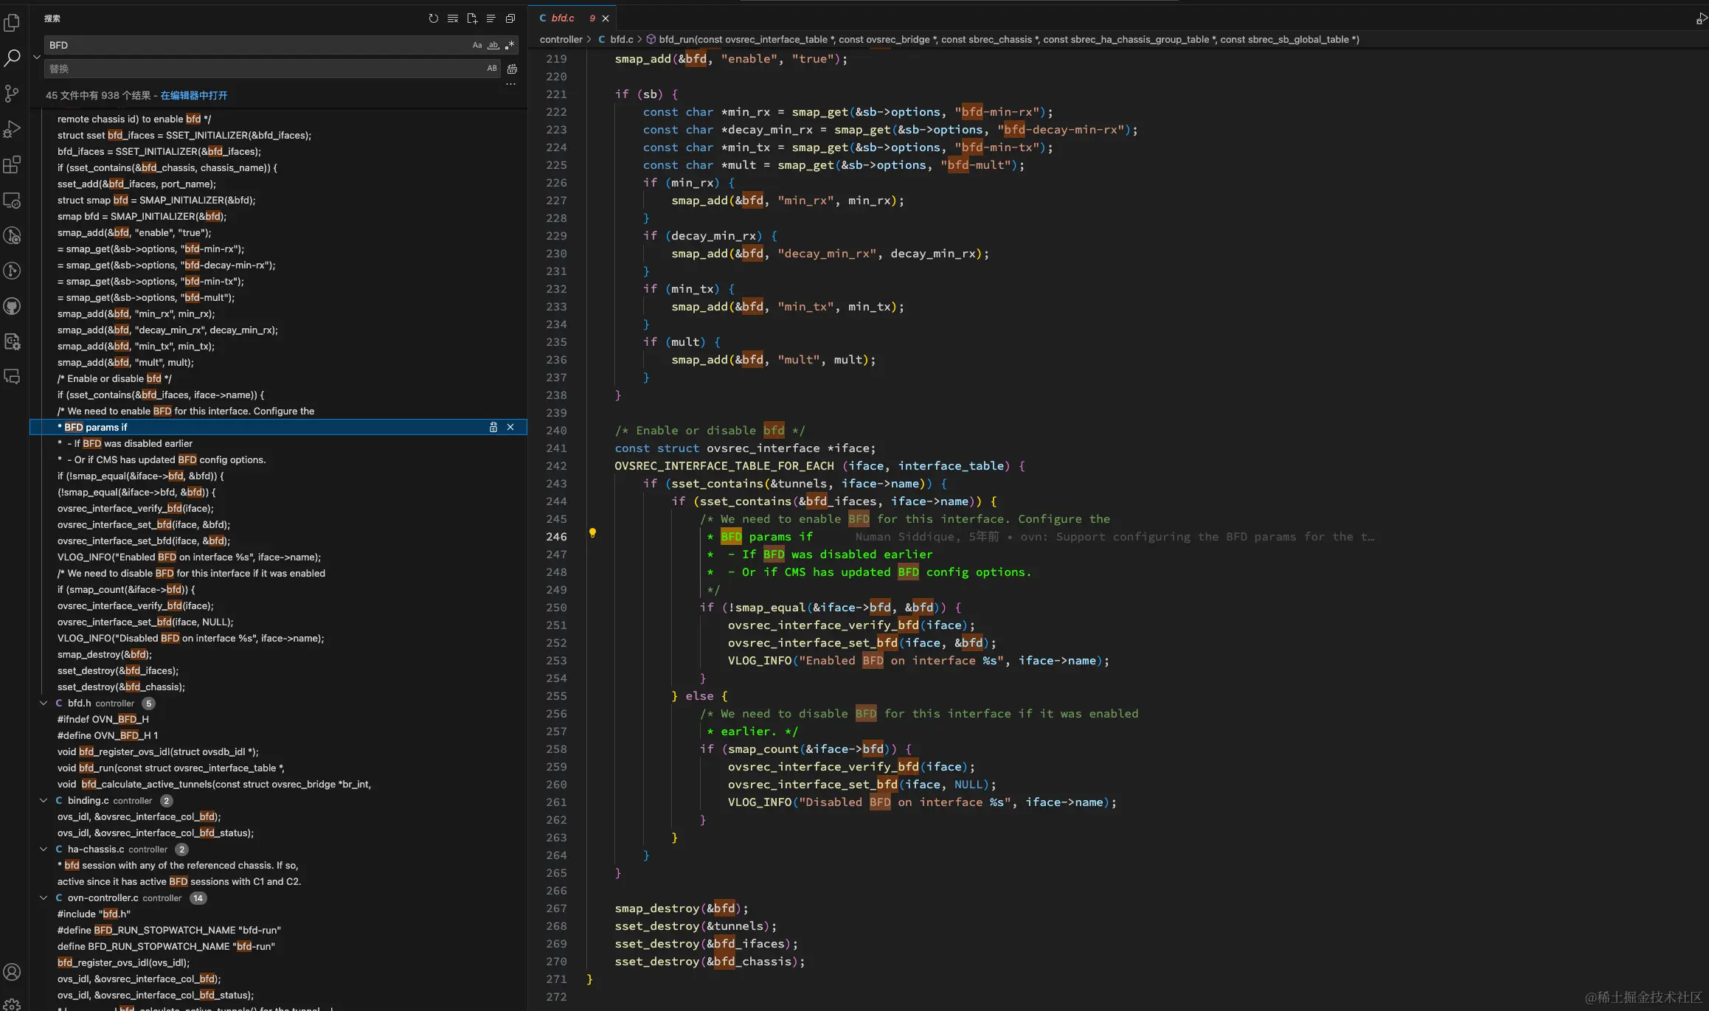Toggle Use Regular Expression in the search box
The height and width of the screenshot is (1011, 1709).
510,45
